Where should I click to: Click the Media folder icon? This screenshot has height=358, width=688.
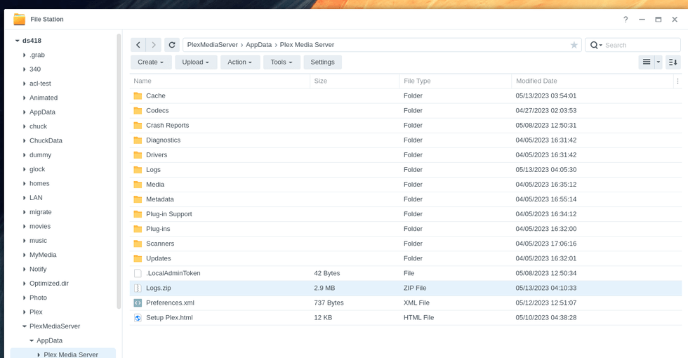coord(138,184)
